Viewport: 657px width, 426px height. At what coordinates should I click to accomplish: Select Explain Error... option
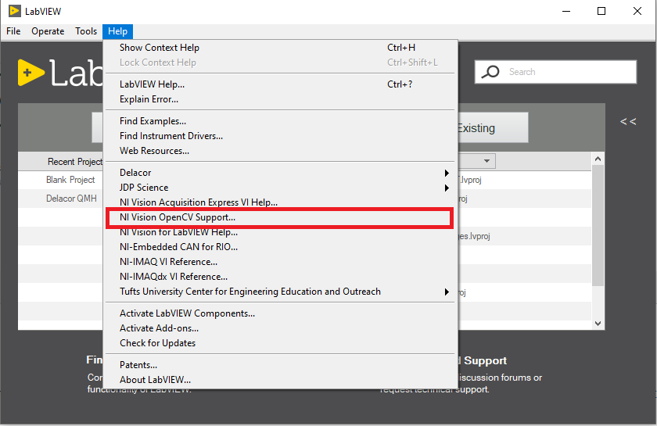coord(280,99)
